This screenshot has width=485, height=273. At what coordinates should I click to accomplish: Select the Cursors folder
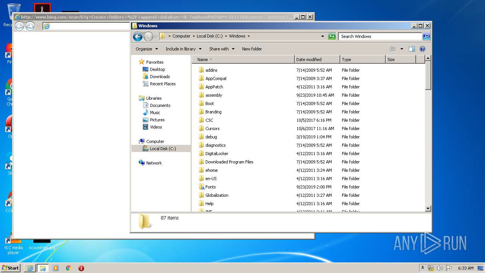coord(212,129)
